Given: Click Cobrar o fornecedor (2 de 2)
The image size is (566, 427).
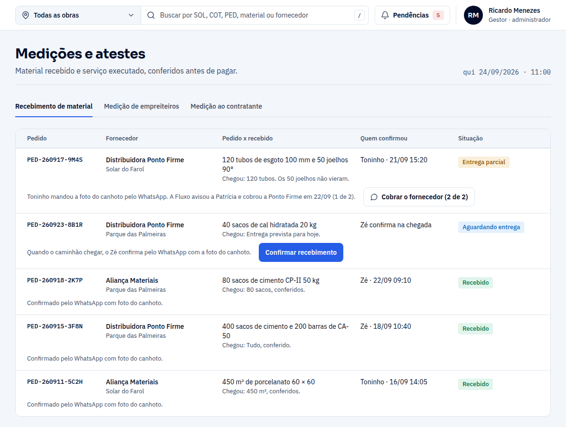Looking at the screenshot, I should pyautogui.click(x=419, y=197).
